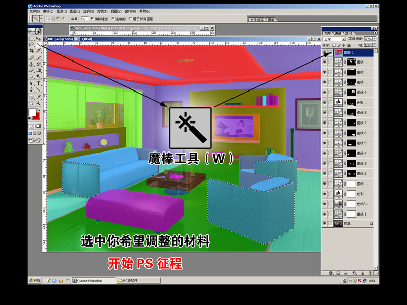Jump to ImageReady button in toolbox
The height and width of the screenshot is (305, 407).
35,140
